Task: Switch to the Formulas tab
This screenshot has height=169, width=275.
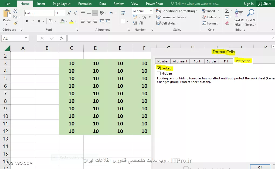Action: pos(85,4)
